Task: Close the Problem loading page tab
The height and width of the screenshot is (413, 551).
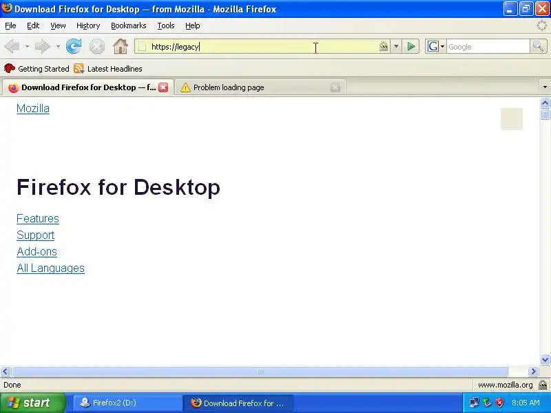Action: (335, 87)
